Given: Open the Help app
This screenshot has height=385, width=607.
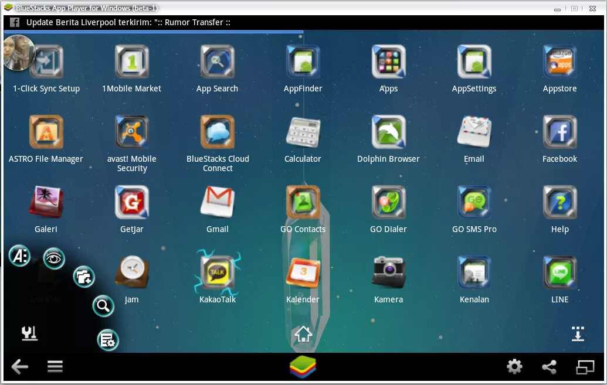Looking at the screenshot, I should click(559, 202).
